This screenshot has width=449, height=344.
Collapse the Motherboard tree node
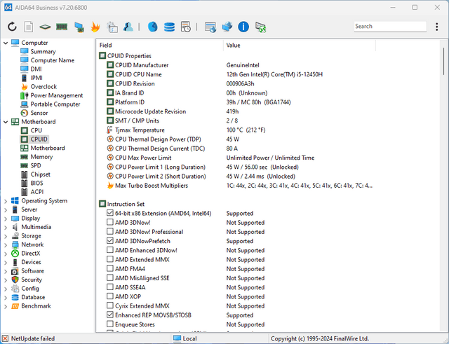tap(6, 122)
